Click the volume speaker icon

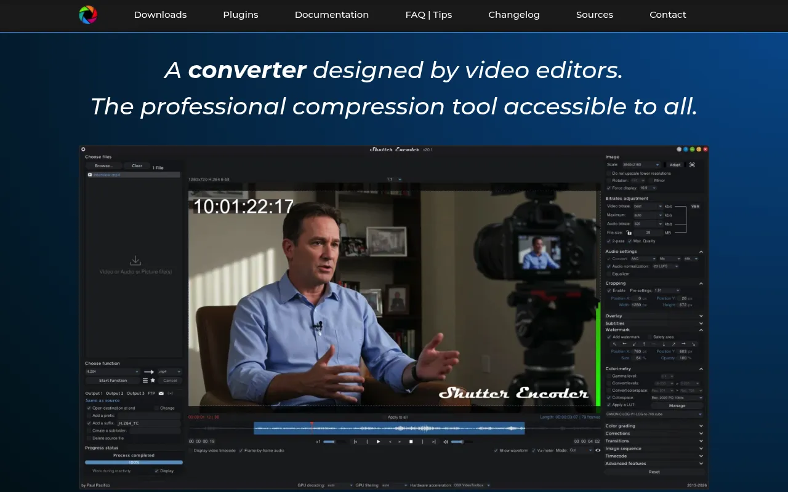[x=446, y=442]
